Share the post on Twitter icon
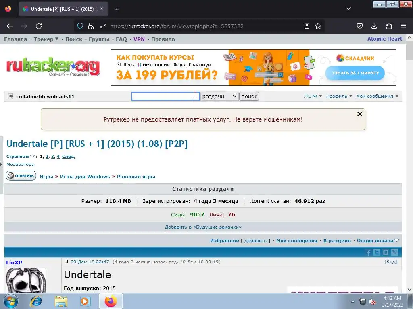 [x=377, y=252]
